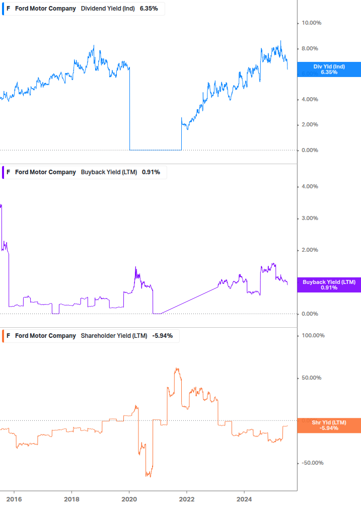The width and height of the screenshot is (361, 506).
Task: Click the 2020 label on the time axis
Action: [129, 499]
